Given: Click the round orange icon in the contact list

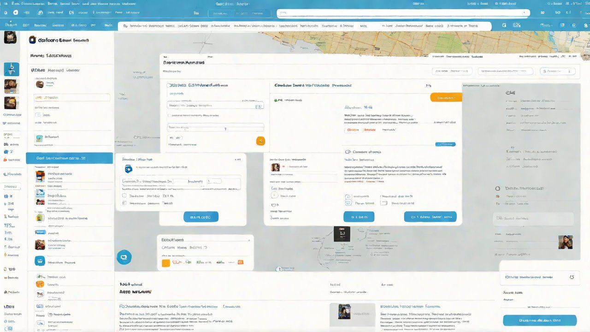Looking at the screenshot, I should pos(40,284).
